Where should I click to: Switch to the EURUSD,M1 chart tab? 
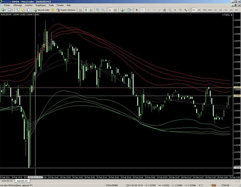(x=7, y=181)
